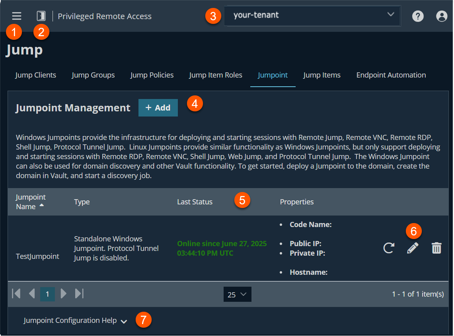Switch to the Jump Item Roles tab

click(216, 75)
